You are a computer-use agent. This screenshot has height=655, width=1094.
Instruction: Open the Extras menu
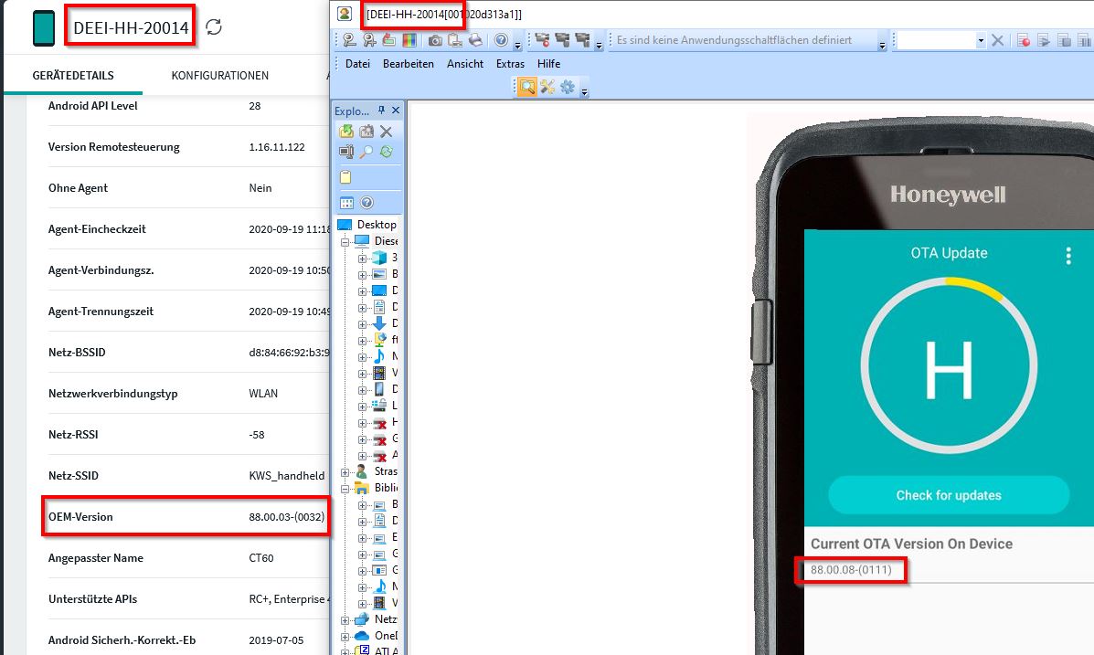pyautogui.click(x=510, y=64)
